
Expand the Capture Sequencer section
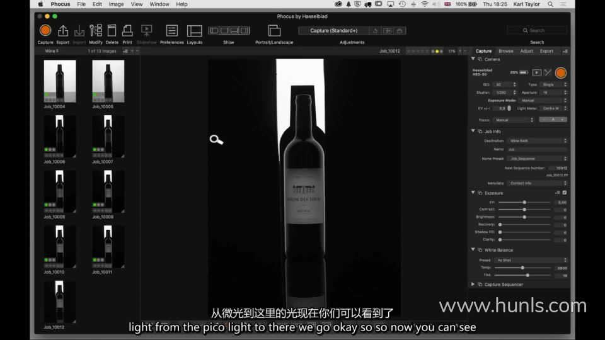pyautogui.click(x=473, y=284)
